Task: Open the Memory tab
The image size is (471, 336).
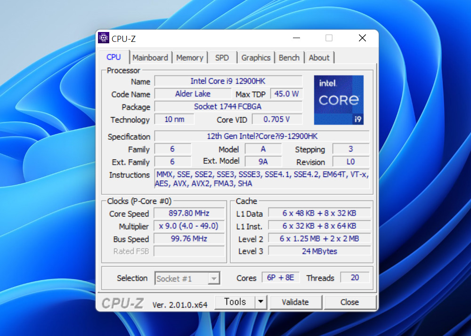Action: [189, 57]
